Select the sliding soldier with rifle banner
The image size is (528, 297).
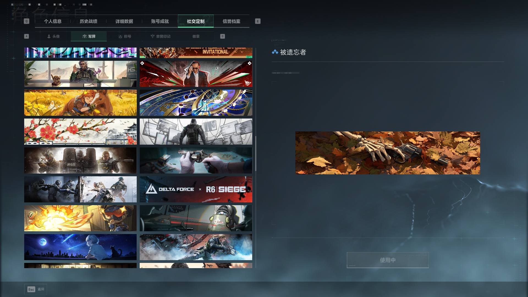coord(196,247)
